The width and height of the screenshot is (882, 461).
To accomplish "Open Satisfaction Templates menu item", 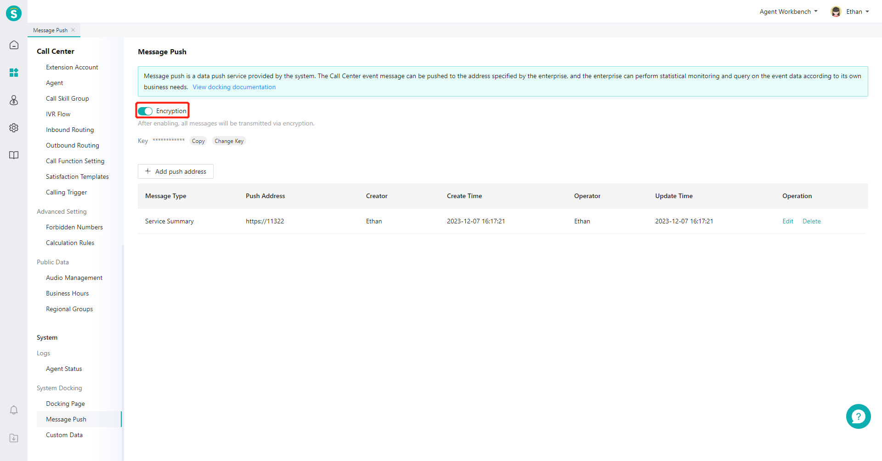I will 77,176.
